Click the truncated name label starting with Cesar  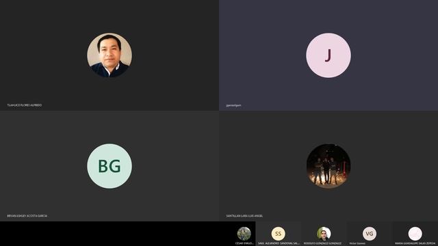244,243
